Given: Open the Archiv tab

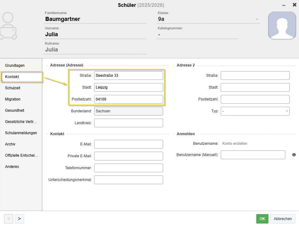Looking at the screenshot, I should click(x=10, y=144).
